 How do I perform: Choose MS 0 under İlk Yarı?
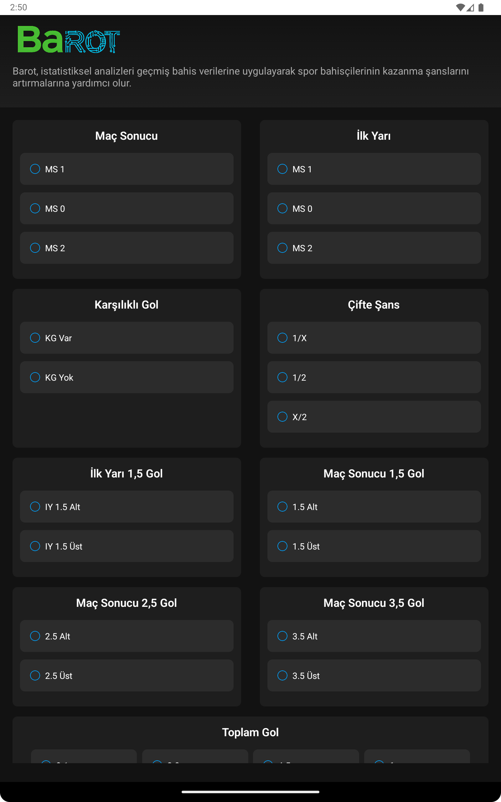[x=282, y=208]
